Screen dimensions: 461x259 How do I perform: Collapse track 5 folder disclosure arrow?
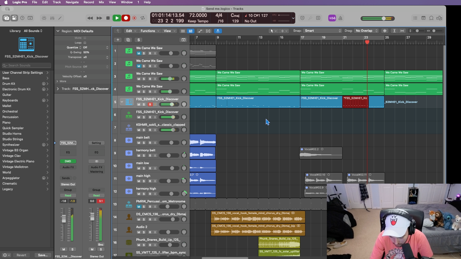(122, 102)
